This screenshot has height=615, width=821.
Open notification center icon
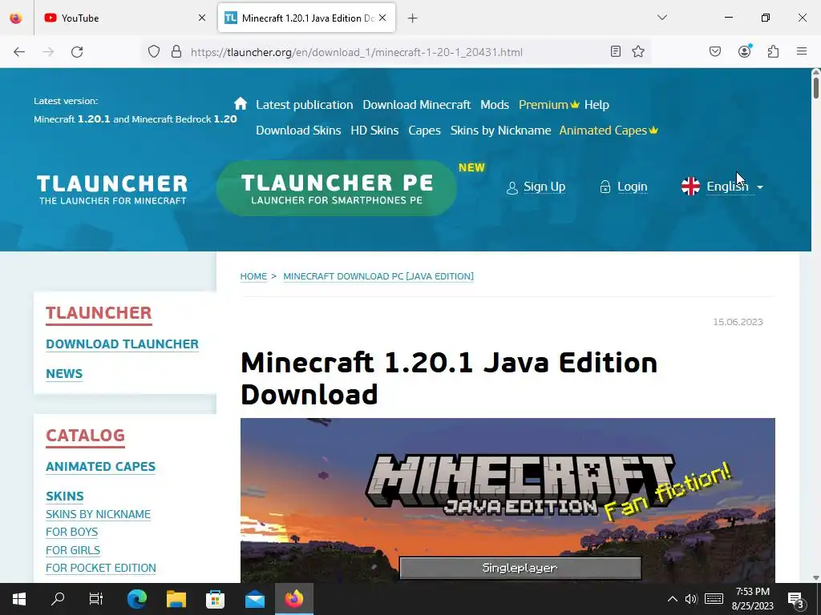795,599
